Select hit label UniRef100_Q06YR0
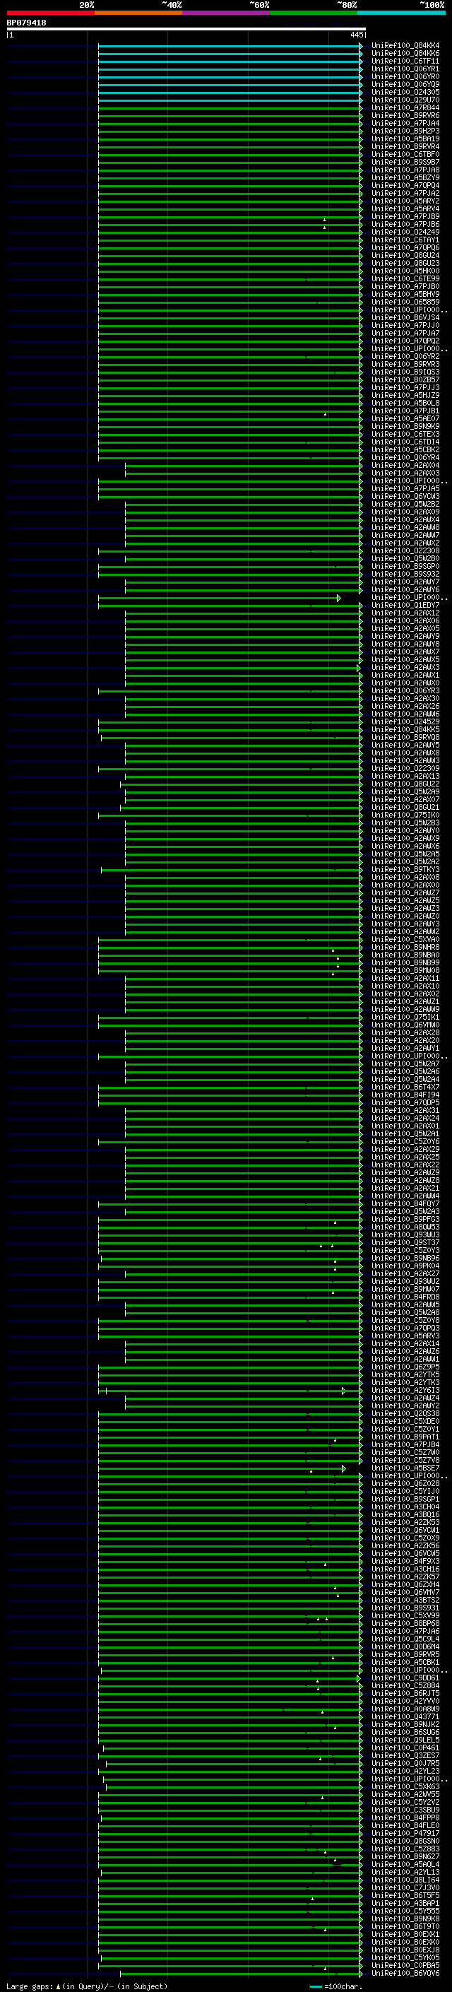452x1992 pixels. [405, 76]
